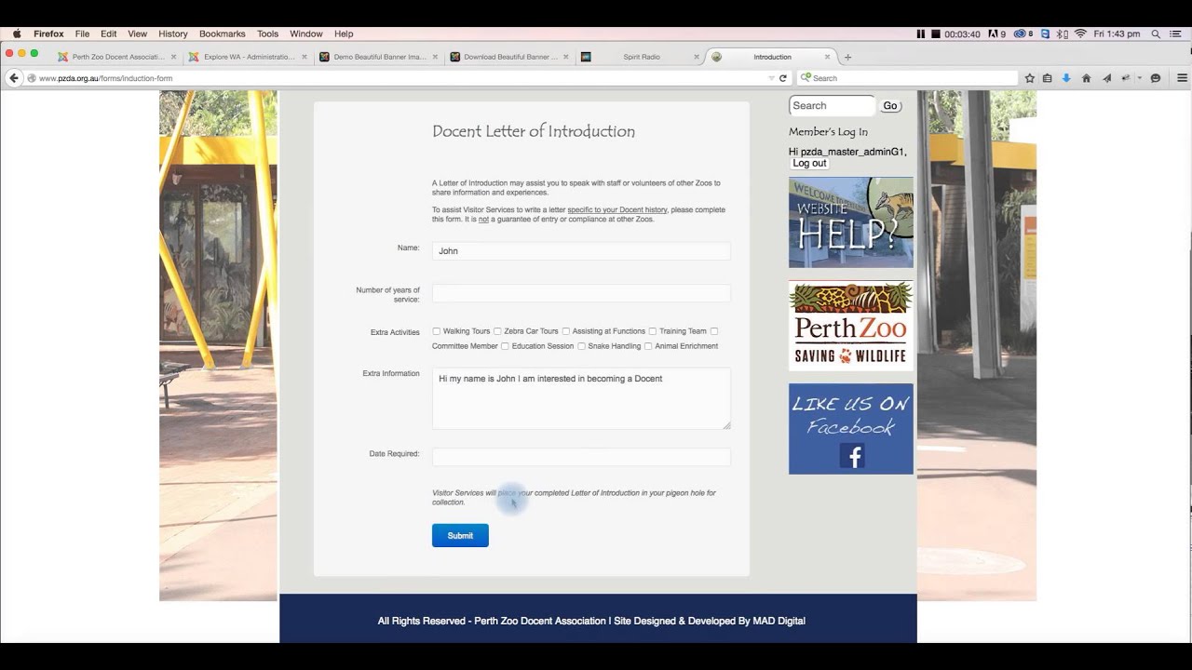
Task: Tick the Animal Enrichment checkbox
Action: click(648, 346)
